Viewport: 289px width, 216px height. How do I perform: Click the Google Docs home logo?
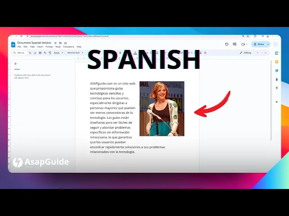[x=13, y=45]
